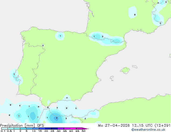Viewport: 171px width, 132px height.
Task: Click Menorca island outline
Action: click(135, 67)
